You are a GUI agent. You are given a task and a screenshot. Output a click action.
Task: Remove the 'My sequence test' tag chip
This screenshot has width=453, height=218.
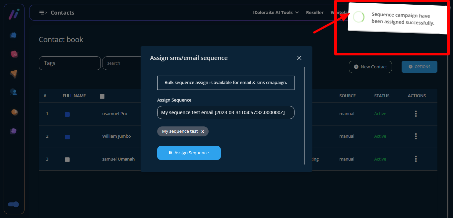click(x=203, y=131)
